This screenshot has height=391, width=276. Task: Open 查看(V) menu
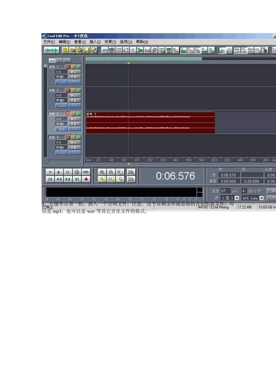click(x=80, y=42)
